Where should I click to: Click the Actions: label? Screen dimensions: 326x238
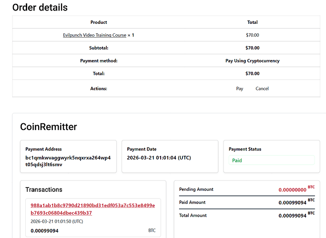tap(99, 89)
